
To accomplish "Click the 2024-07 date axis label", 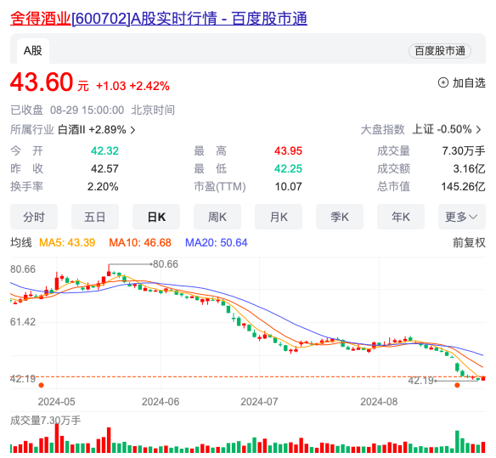I will [x=259, y=402].
